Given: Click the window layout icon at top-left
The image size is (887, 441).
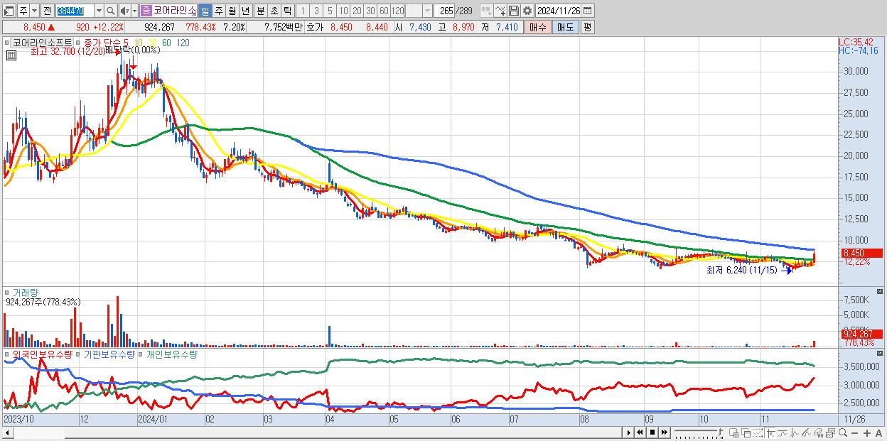Looking at the screenshot, I should pyautogui.click(x=9, y=11).
